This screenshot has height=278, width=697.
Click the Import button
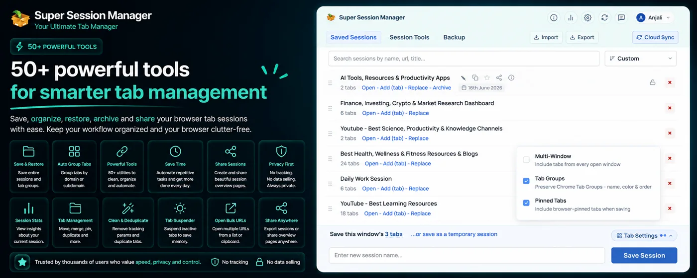click(546, 37)
